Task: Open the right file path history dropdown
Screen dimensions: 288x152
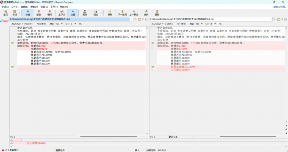Action: point(271,19)
